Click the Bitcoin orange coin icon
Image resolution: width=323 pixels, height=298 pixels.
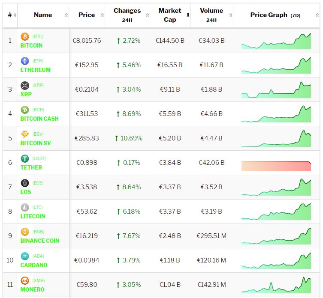25,37
